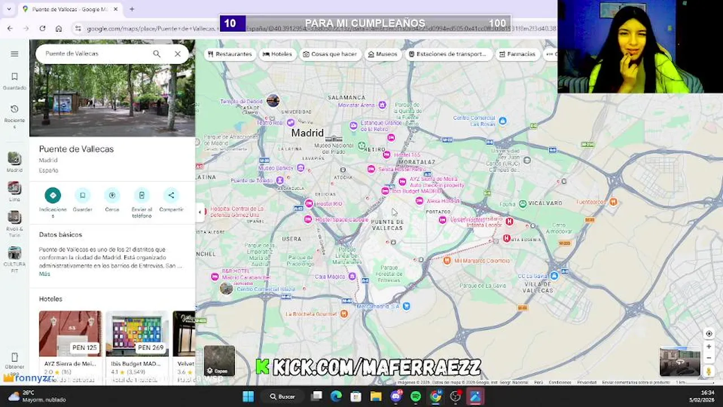Collapse the side panel arrow
The image size is (723, 407).
[199, 213]
